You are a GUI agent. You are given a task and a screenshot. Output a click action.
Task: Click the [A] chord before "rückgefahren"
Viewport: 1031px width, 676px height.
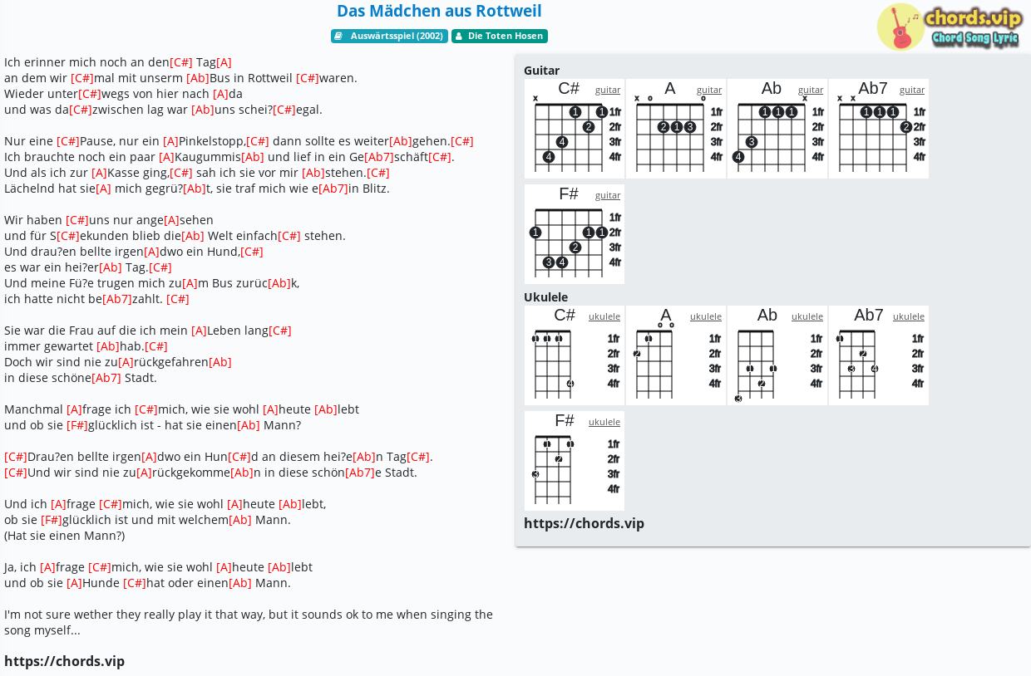tap(126, 362)
